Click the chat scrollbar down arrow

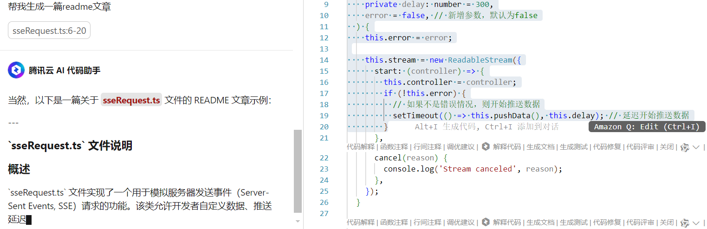click(x=298, y=221)
